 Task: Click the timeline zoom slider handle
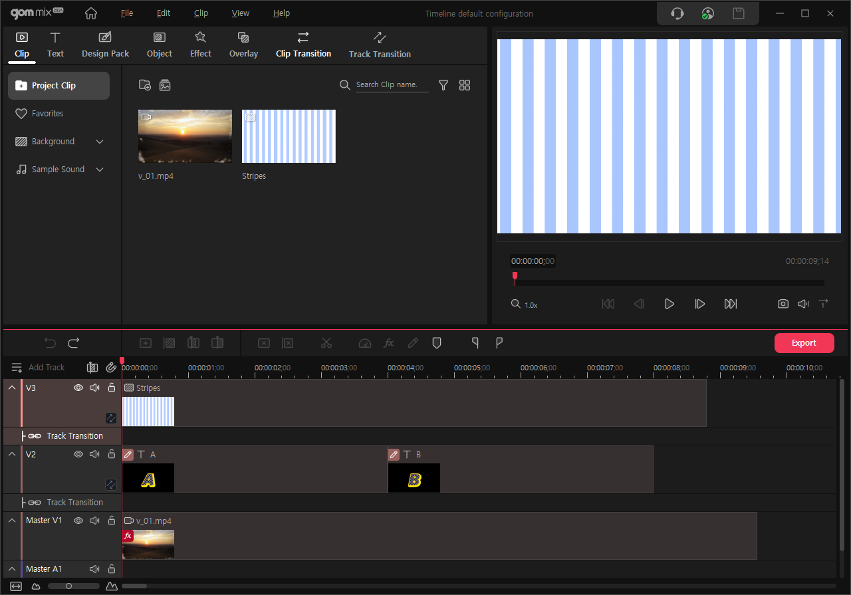click(x=68, y=586)
